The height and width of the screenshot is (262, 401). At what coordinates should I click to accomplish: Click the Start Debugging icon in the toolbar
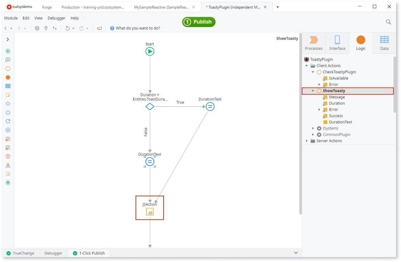click(x=8, y=51)
